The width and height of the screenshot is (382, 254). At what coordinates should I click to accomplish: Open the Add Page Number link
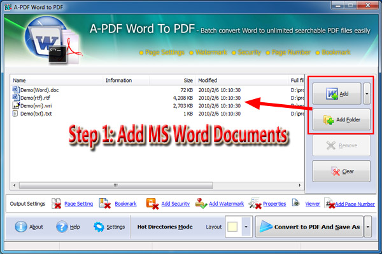point(355,204)
